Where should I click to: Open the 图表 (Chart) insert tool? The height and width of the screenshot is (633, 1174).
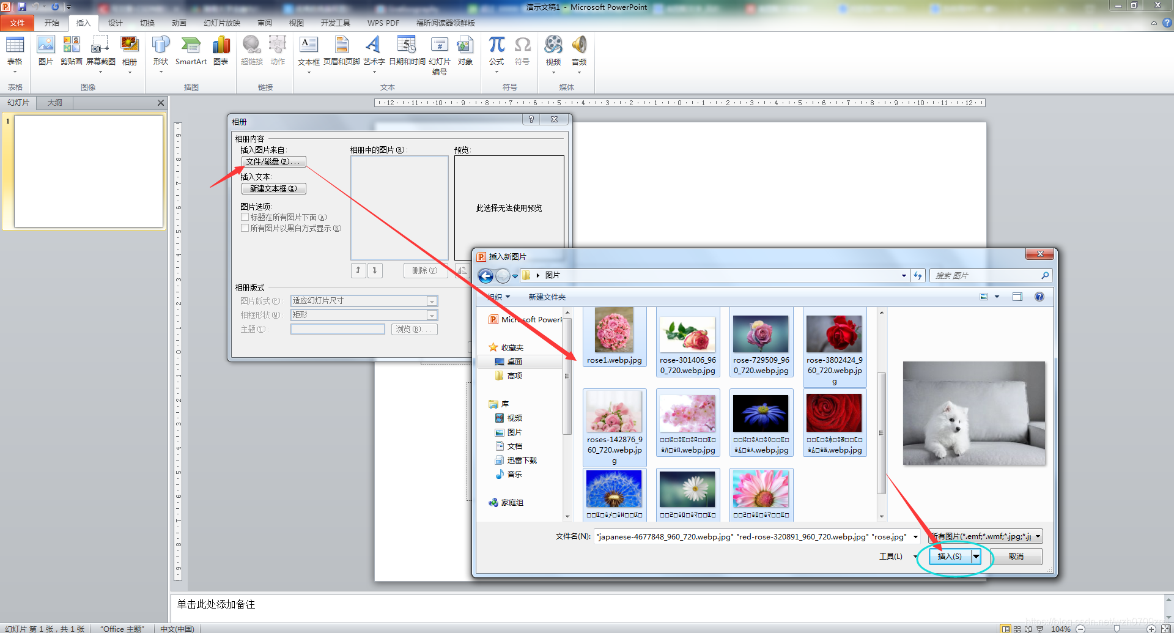pyautogui.click(x=221, y=52)
